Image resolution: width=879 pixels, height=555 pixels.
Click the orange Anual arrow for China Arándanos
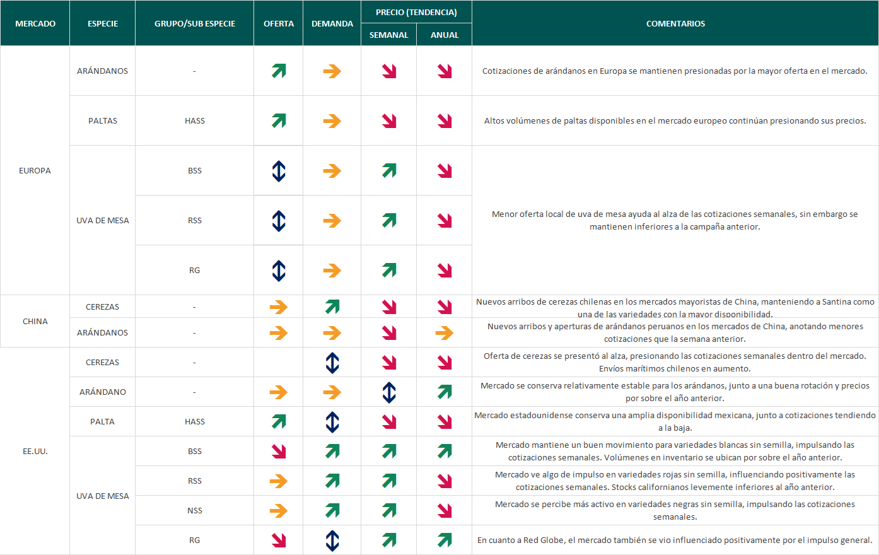(x=445, y=333)
